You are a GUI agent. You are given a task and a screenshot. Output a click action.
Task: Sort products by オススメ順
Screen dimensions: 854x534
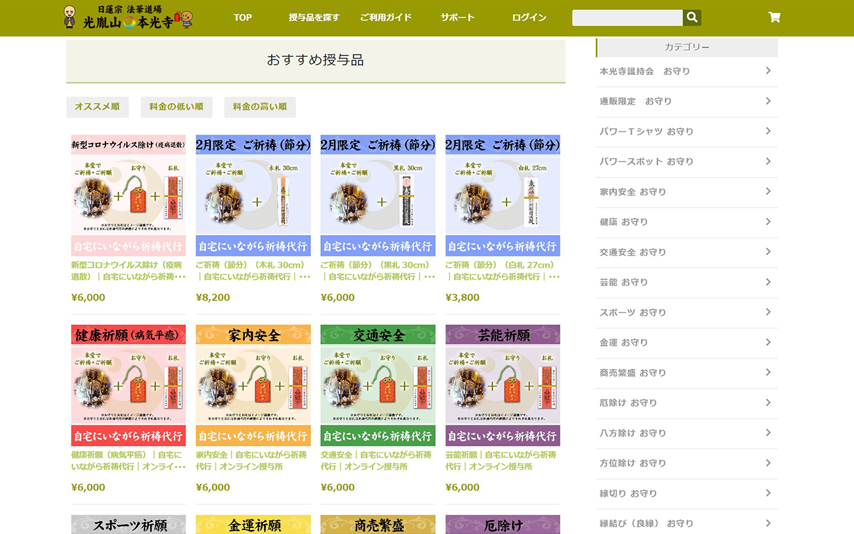pyautogui.click(x=97, y=107)
